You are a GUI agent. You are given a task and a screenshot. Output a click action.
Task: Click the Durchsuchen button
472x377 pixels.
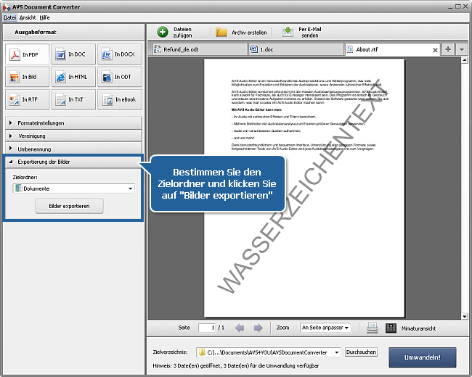pyautogui.click(x=361, y=352)
